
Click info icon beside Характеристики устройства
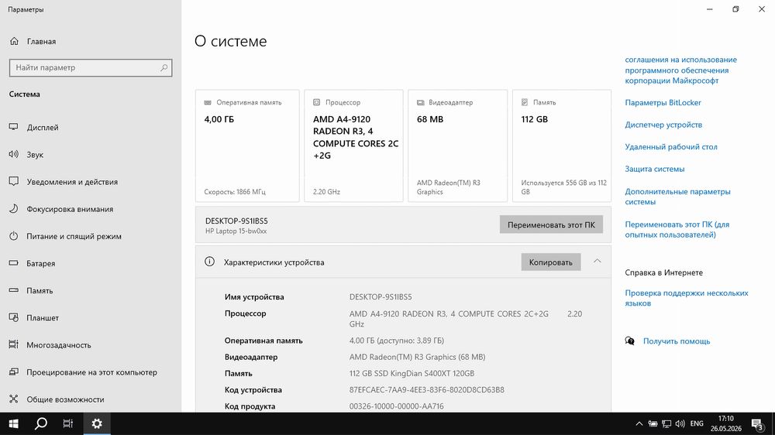click(209, 262)
